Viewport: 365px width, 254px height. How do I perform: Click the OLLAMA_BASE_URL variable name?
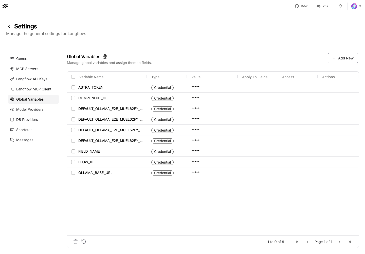(95, 173)
